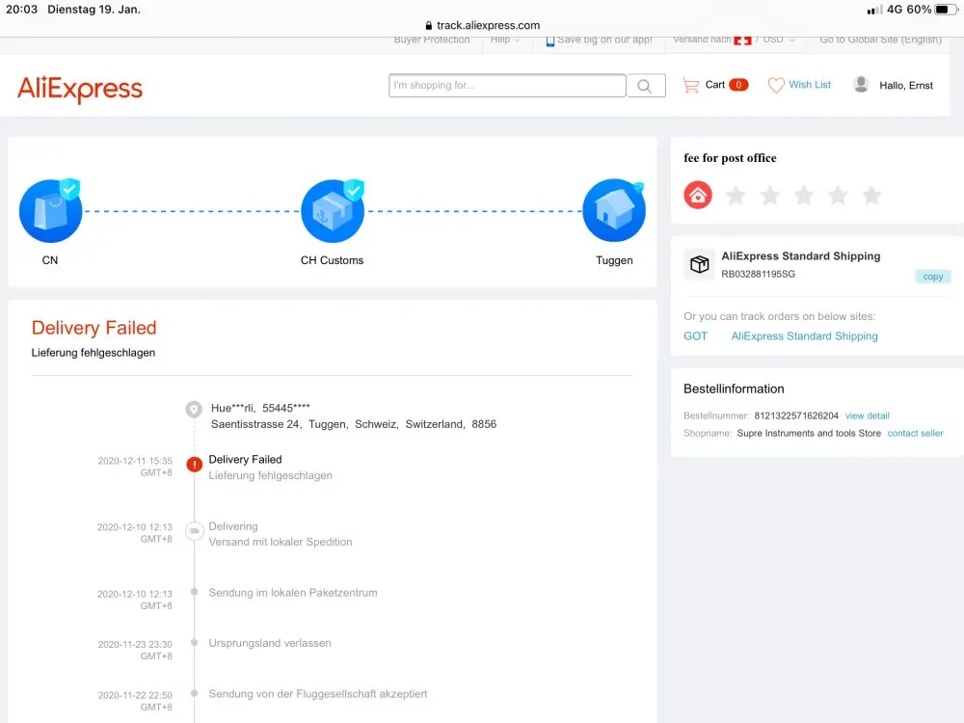This screenshot has height=723, width=964.
Task: Select order number 8121322571626204
Action: pyautogui.click(x=796, y=415)
